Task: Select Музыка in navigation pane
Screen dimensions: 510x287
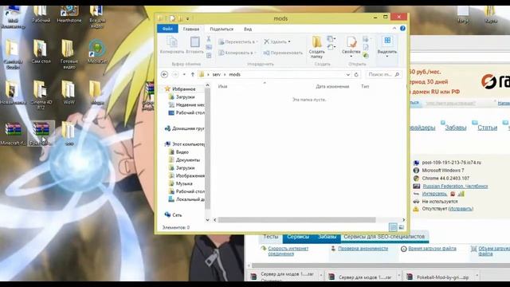Action: 180,183
